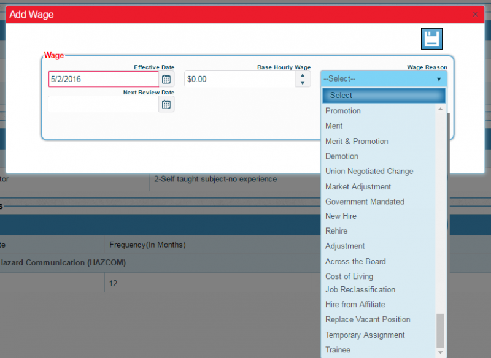Click the Save wage record icon
The width and height of the screenshot is (491, 358).
pyautogui.click(x=431, y=38)
